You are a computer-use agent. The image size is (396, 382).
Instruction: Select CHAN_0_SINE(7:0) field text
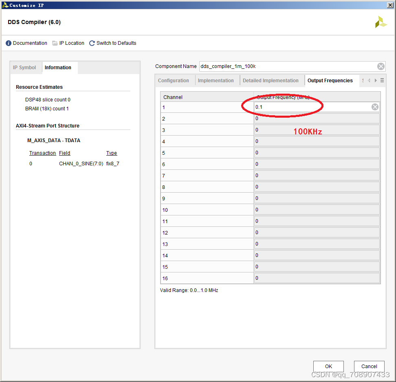[x=81, y=164]
